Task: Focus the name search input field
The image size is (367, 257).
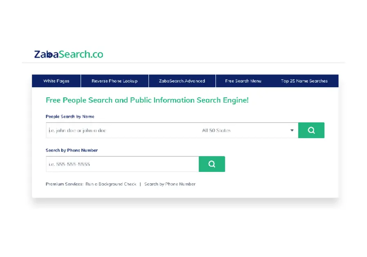Action: coord(122,130)
